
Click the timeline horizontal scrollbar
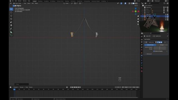click(74, 97)
